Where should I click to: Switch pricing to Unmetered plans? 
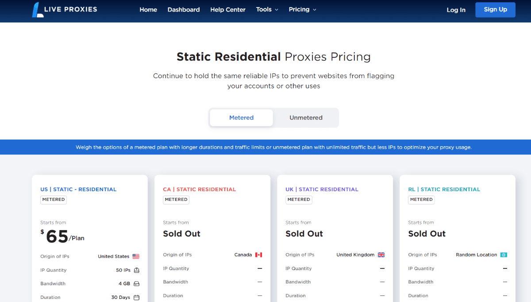pos(306,118)
